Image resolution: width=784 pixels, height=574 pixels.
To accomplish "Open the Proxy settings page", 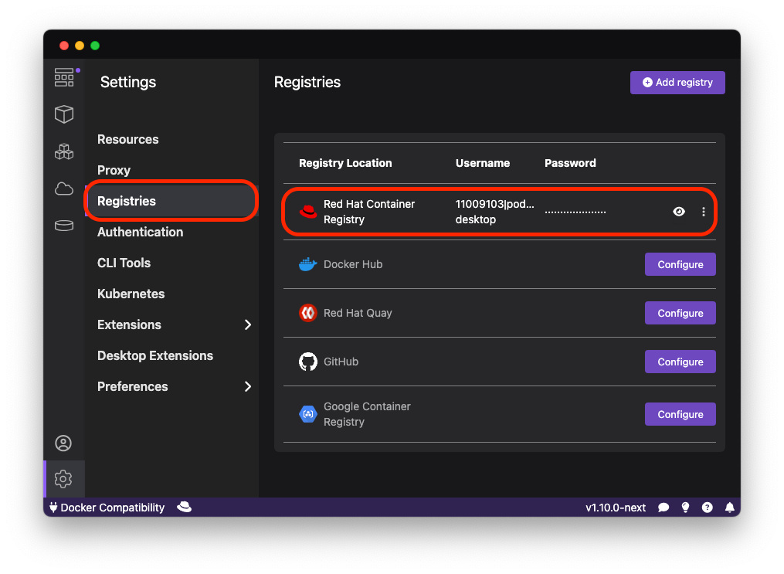I will pos(114,171).
